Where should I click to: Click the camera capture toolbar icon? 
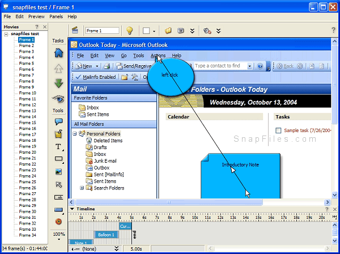[x=180, y=31]
